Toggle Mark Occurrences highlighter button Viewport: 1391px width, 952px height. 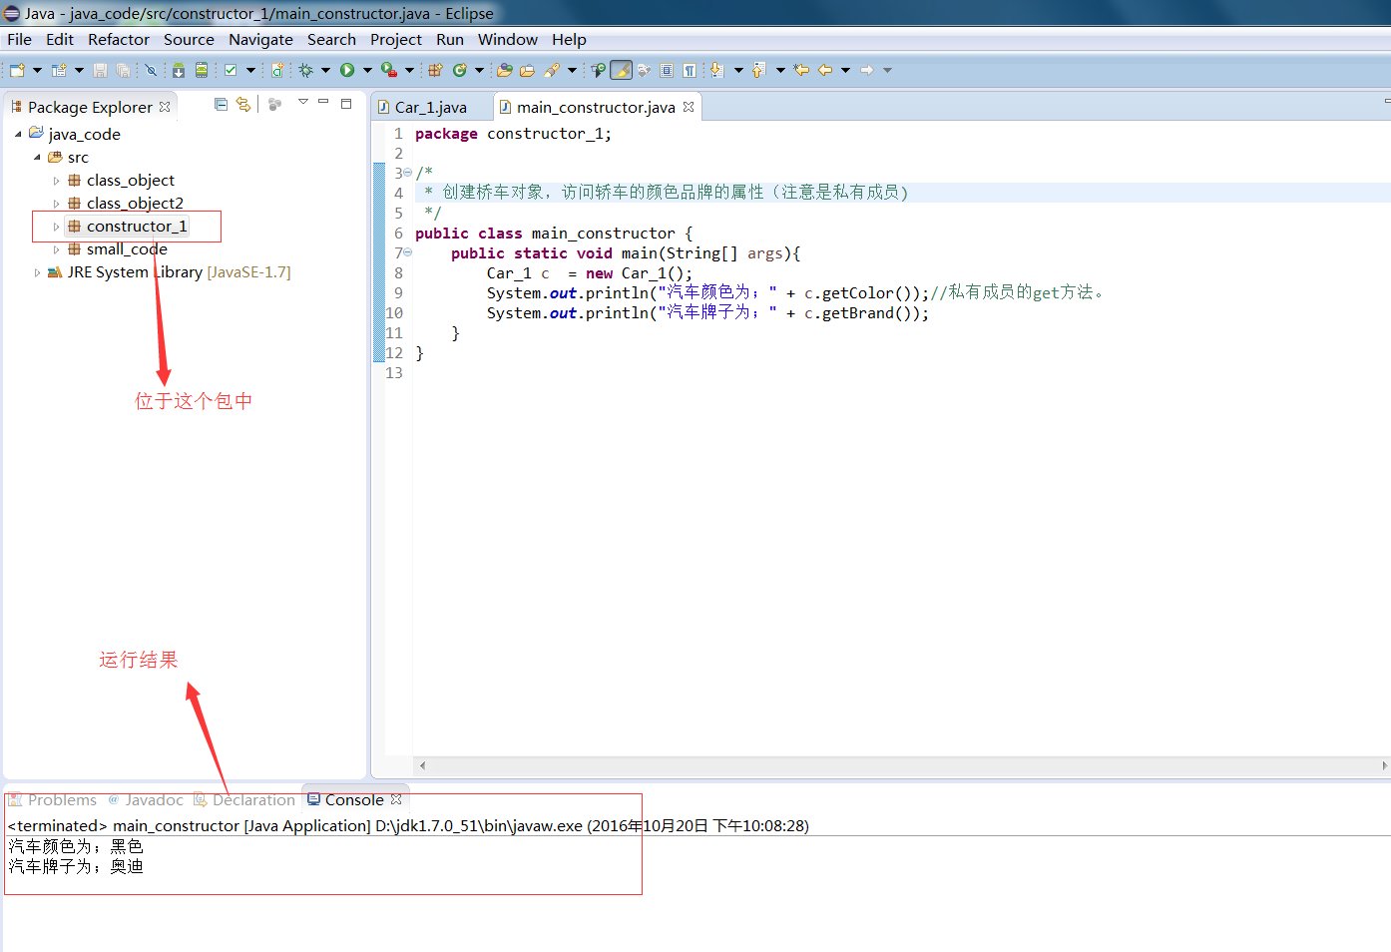(621, 70)
